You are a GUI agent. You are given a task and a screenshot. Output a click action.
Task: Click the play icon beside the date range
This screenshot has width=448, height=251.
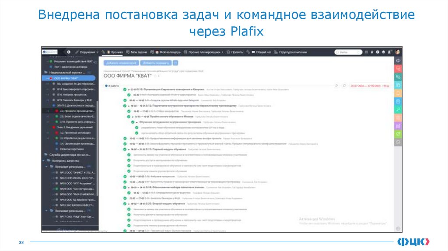point(336,86)
